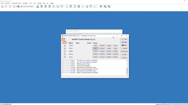
Task: Start the MySQL module
Action: click(x=95, y=48)
